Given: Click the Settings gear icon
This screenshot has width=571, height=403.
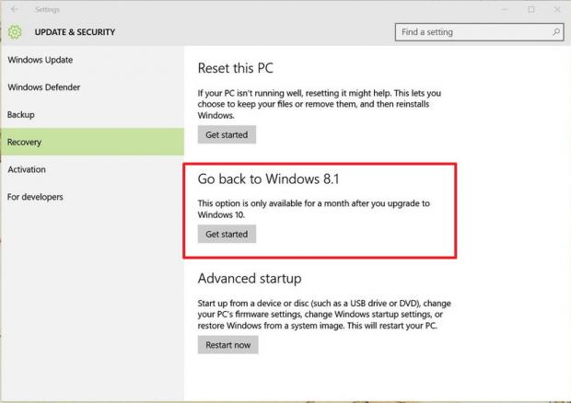Looking at the screenshot, I should coord(15,32).
